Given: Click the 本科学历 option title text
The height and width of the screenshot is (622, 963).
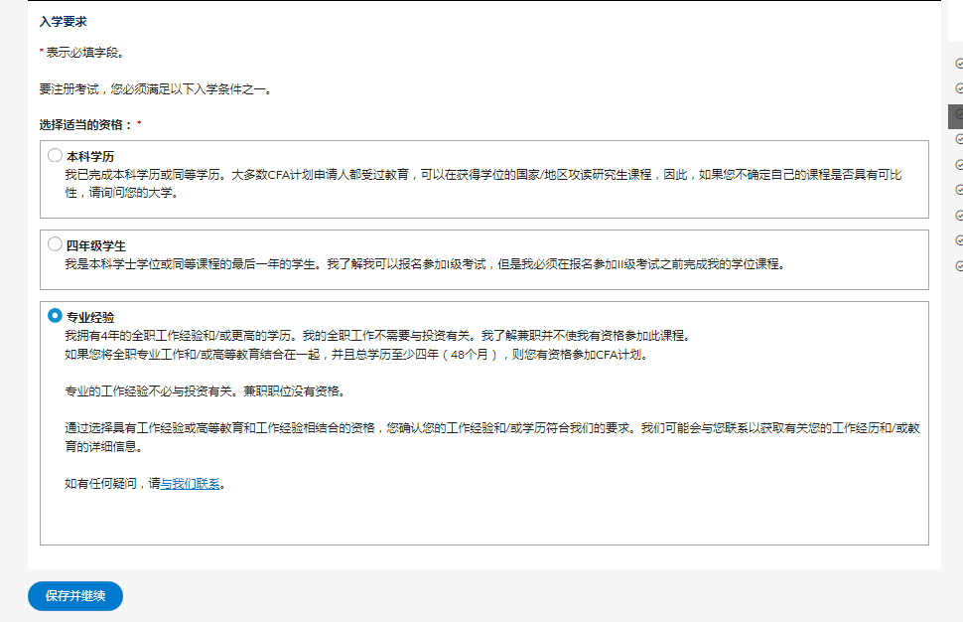Looking at the screenshot, I should pos(89,157).
